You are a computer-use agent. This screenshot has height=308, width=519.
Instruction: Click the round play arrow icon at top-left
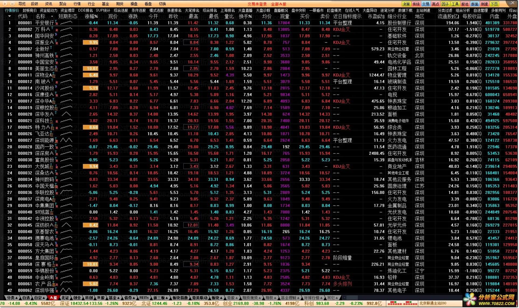point(5,4)
